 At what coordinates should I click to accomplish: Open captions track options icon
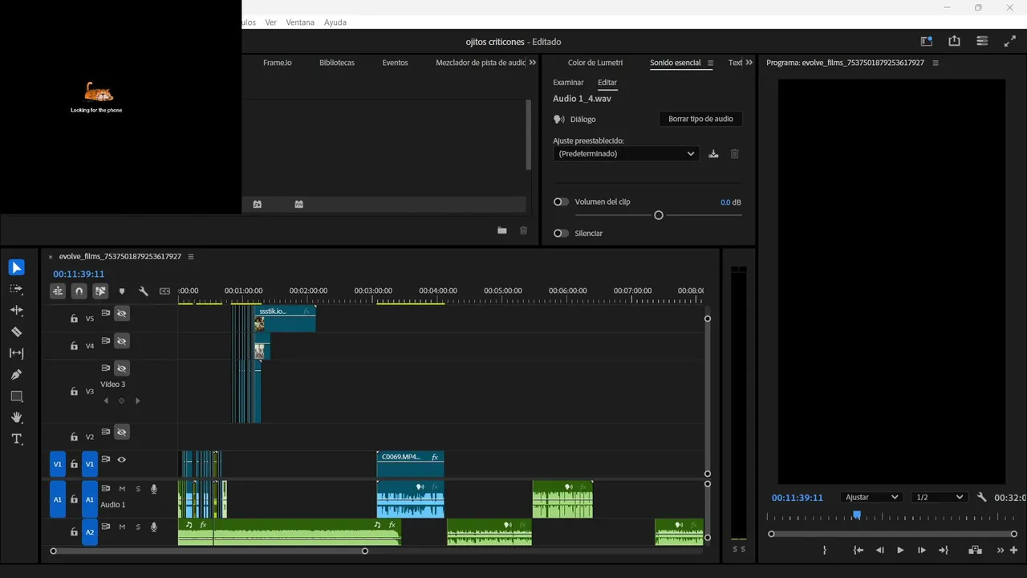tap(165, 291)
